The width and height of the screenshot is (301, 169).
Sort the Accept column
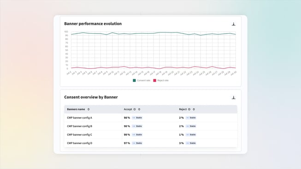(139, 109)
